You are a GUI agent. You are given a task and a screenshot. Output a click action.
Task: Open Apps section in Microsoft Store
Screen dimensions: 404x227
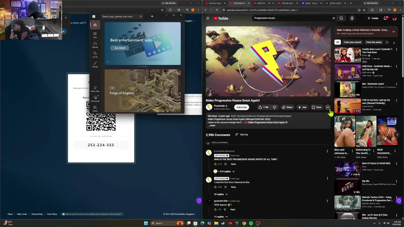[95, 35]
